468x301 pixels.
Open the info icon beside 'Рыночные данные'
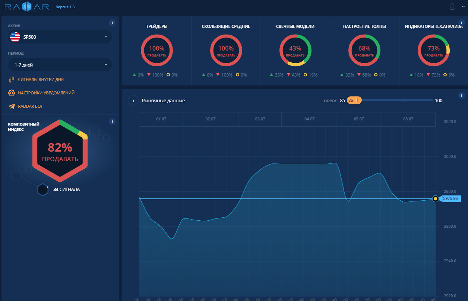[133, 100]
